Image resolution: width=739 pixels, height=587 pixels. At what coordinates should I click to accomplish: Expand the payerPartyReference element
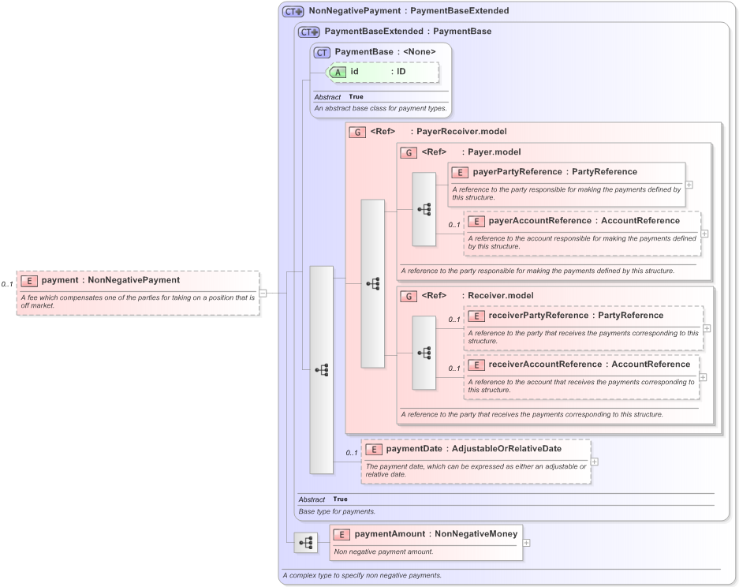[689, 185]
